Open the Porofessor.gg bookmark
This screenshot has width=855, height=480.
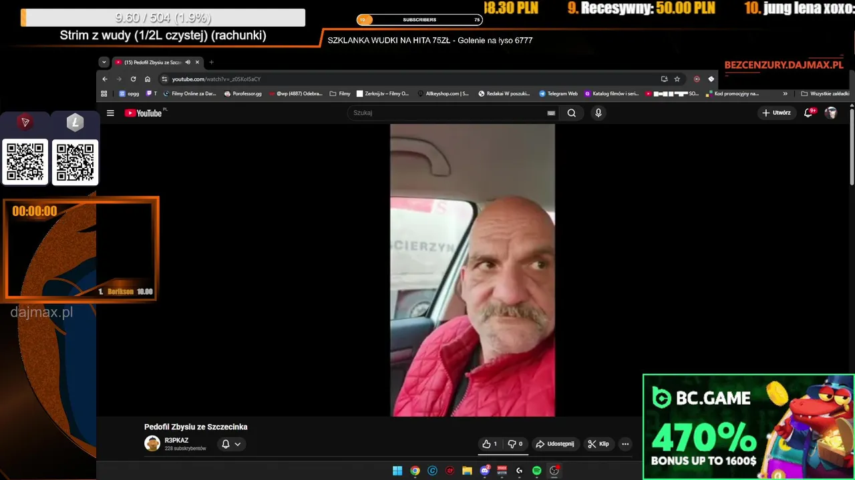click(243, 94)
